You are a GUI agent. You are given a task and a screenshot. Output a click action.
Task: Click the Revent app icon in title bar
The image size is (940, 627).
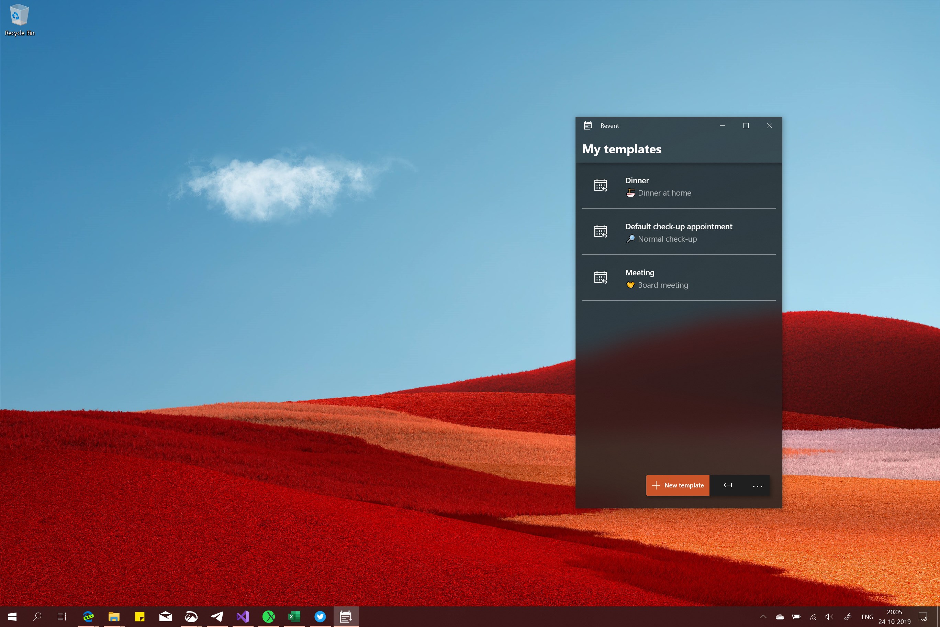pos(588,125)
